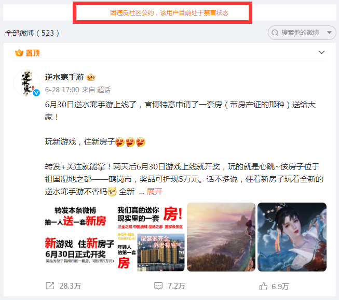
Task: Open comments via speech bubble icon
Action: tap(158, 286)
